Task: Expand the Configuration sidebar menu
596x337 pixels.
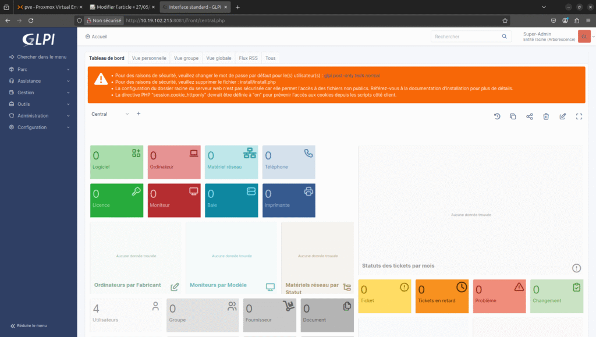Action: [38, 127]
